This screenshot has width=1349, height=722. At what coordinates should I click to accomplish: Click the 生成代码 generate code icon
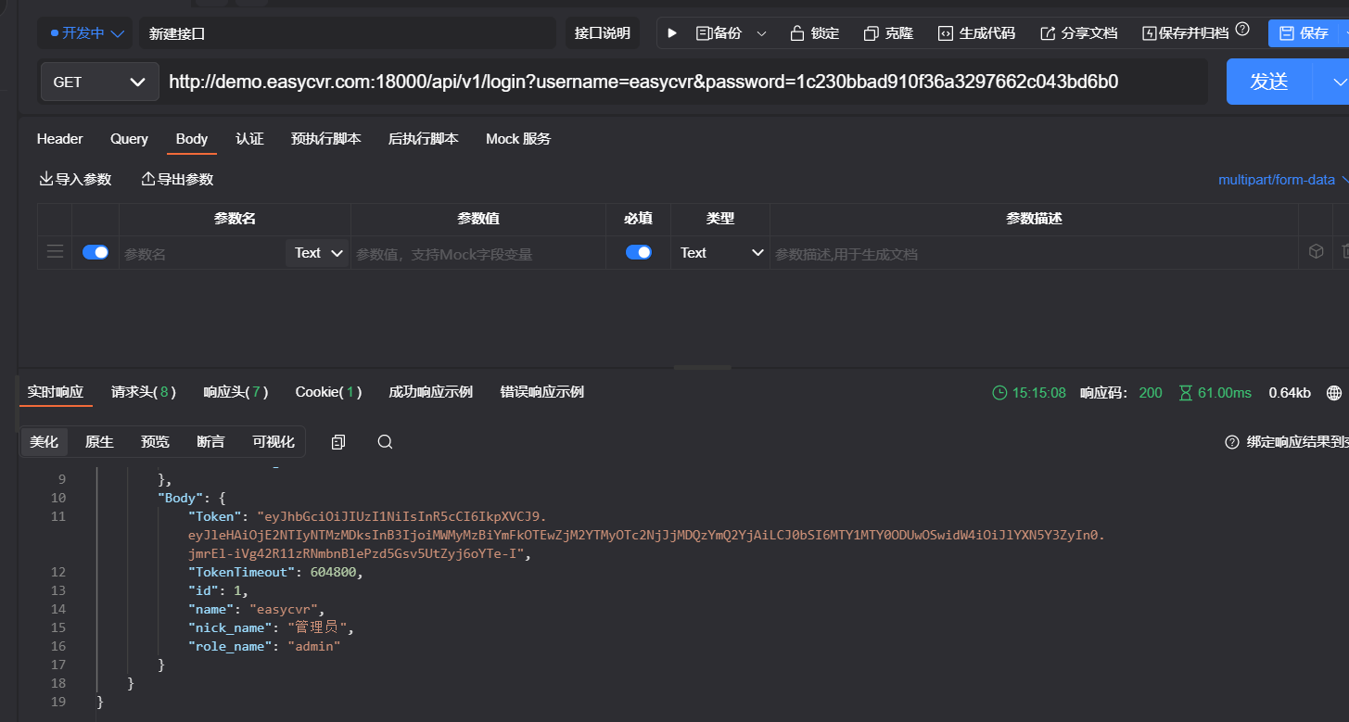click(x=945, y=33)
